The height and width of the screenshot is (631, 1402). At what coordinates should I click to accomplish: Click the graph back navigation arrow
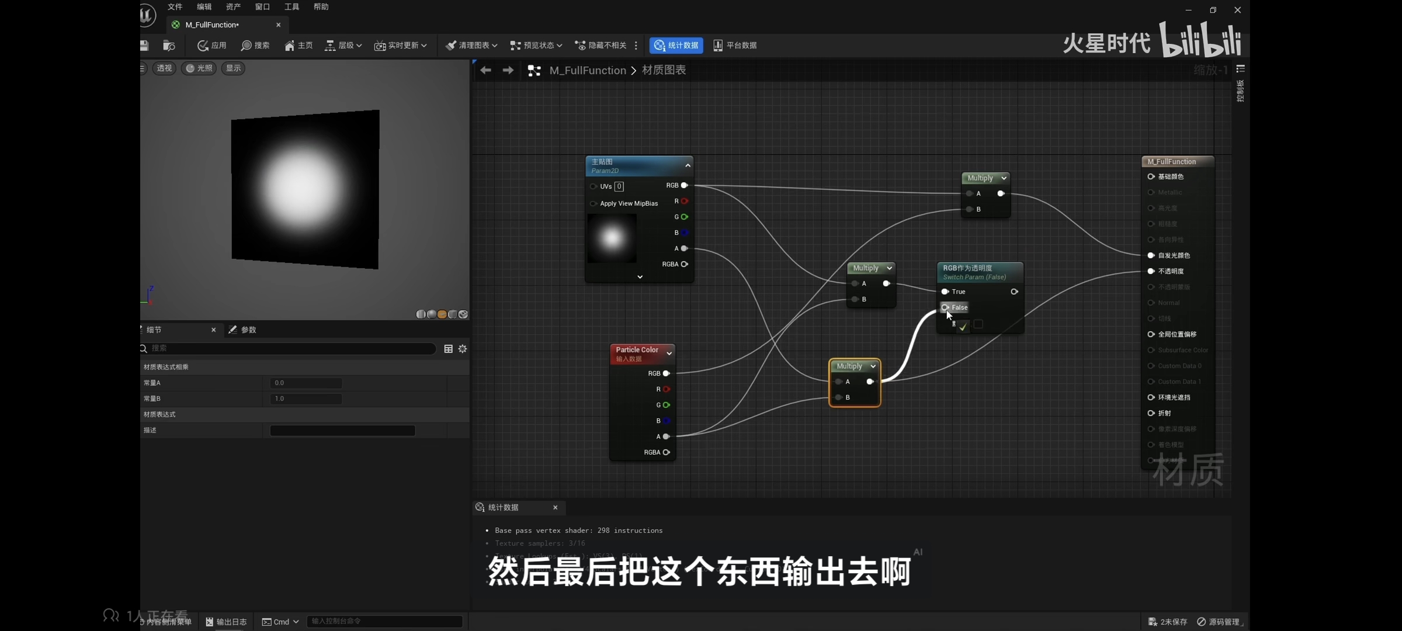(x=485, y=70)
